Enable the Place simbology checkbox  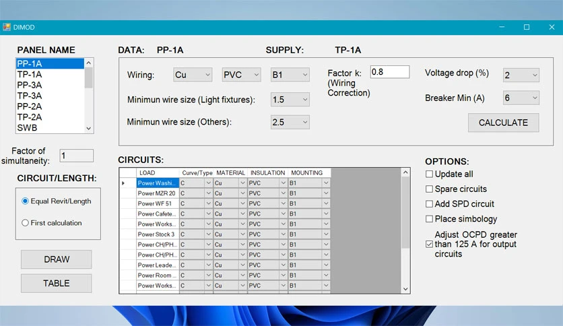pos(429,219)
